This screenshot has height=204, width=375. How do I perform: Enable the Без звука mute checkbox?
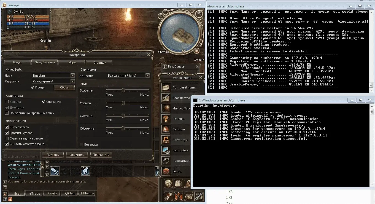pos(82,144)
